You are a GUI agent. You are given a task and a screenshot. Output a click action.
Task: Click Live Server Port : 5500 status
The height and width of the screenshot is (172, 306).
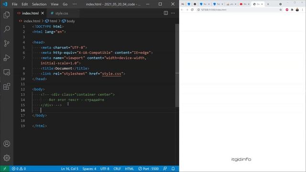click(148, 169)
